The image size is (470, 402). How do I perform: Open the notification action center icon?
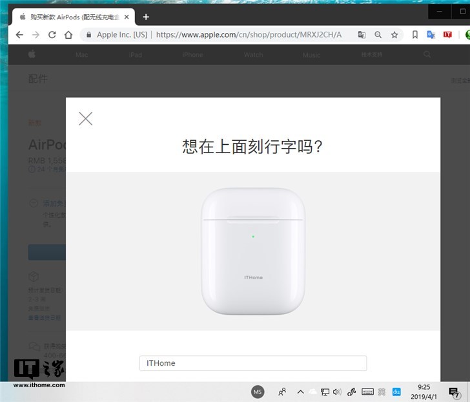click(455, 392)
